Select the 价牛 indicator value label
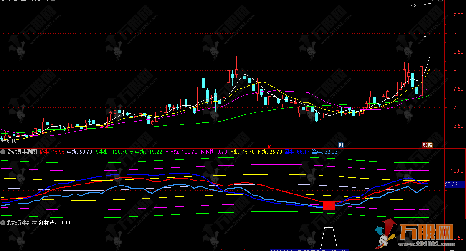466x251 pixels. pyautogui.click(x=52, y=152)
